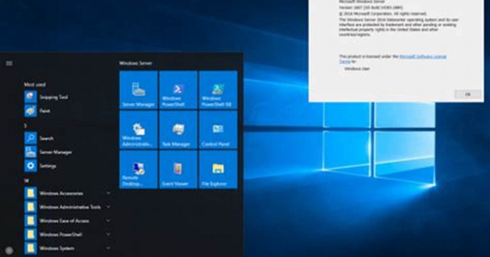Open the Control Panel tile
Screen dimensions: 490x257
[218, 130]
